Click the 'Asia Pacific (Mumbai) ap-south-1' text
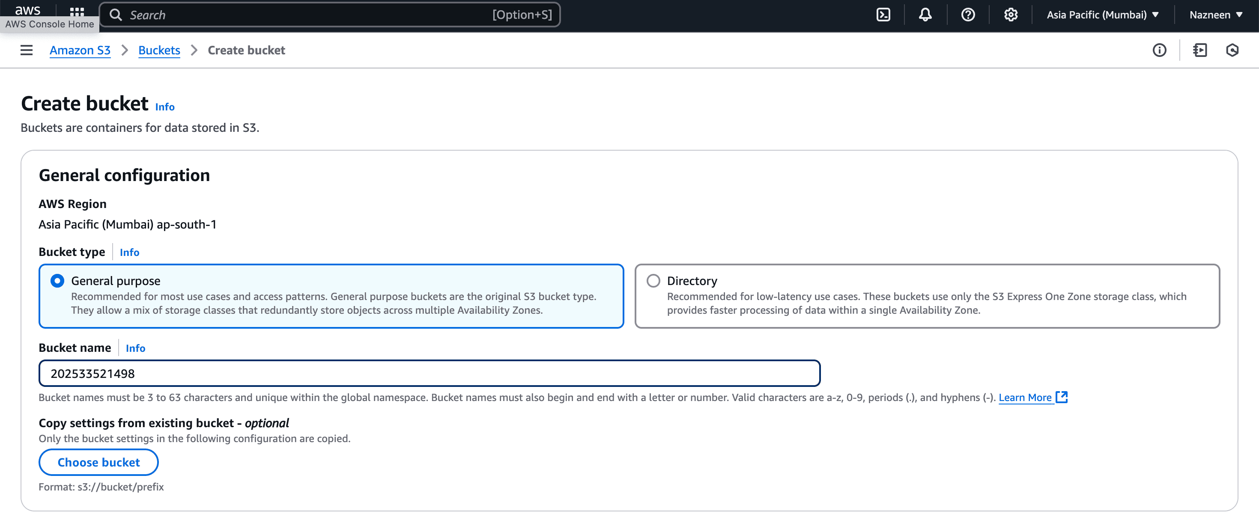The height and width of the screenshot is (517, 1259). click(x=128, y=224)
